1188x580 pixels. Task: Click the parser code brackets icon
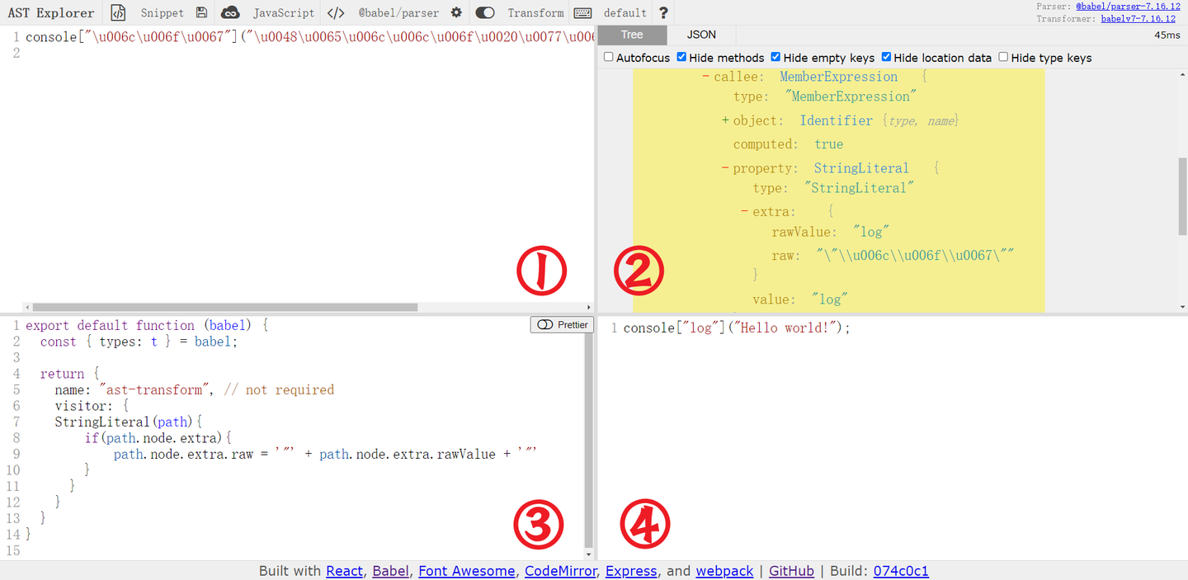pos(336,12)
